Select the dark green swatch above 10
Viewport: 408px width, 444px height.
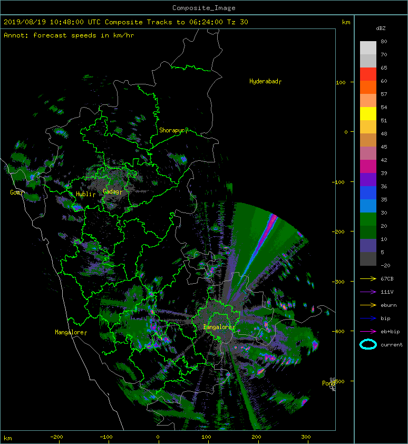coord(368,232)
